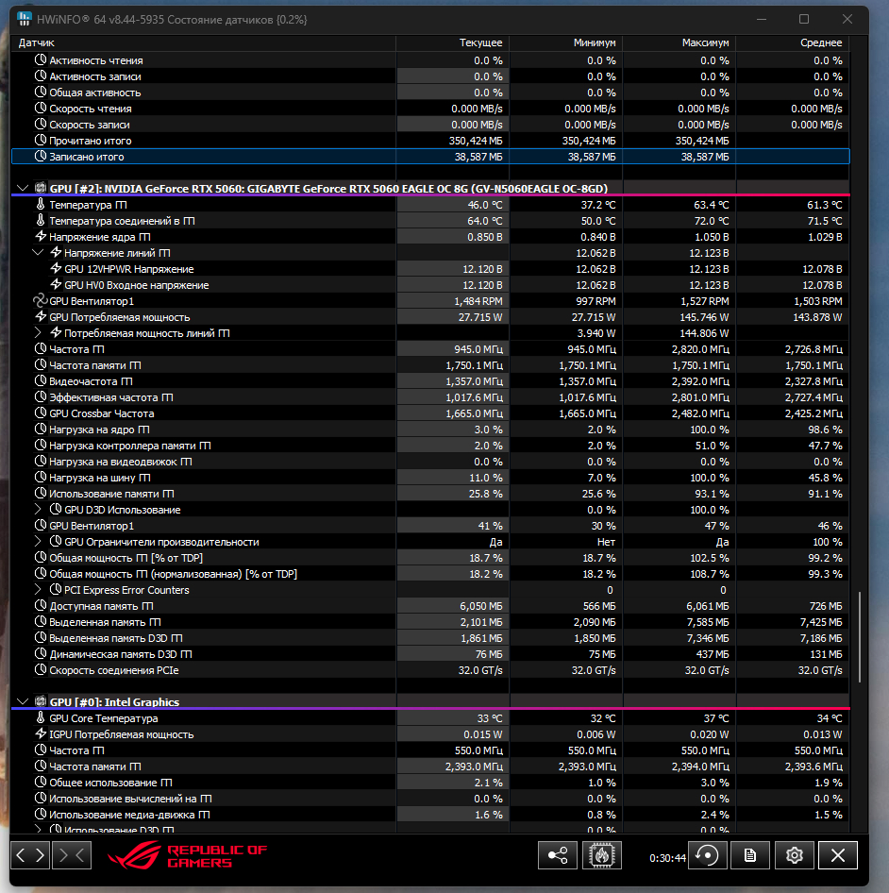889x893 pixels.
Task: Select Нагрузка на видеодвижок ГП row
Action: coord(430,462)
